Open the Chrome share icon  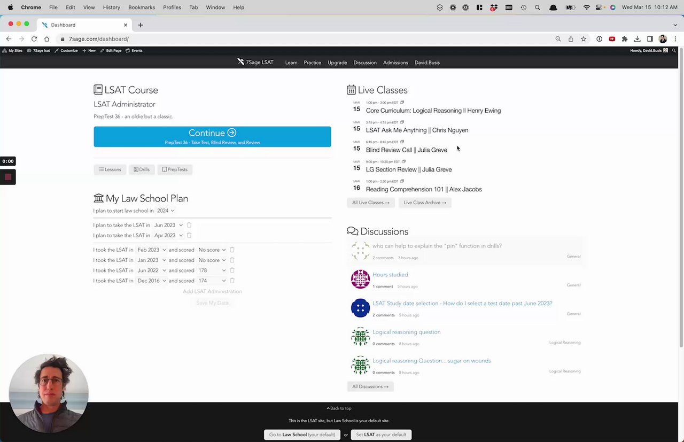(x=571, y=39)
